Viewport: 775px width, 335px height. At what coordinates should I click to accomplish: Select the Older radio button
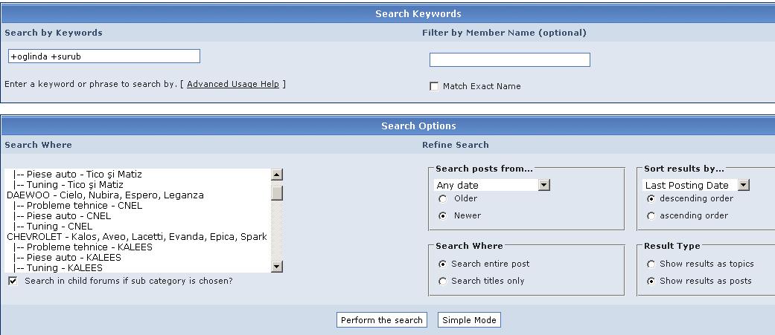443,199
